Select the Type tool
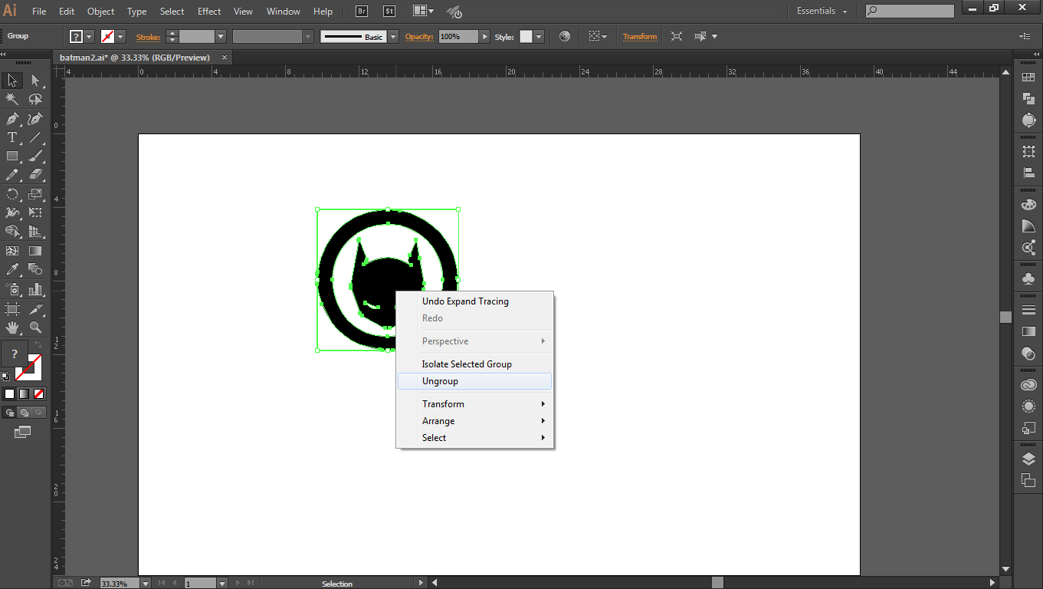 [x=12, y=138]
